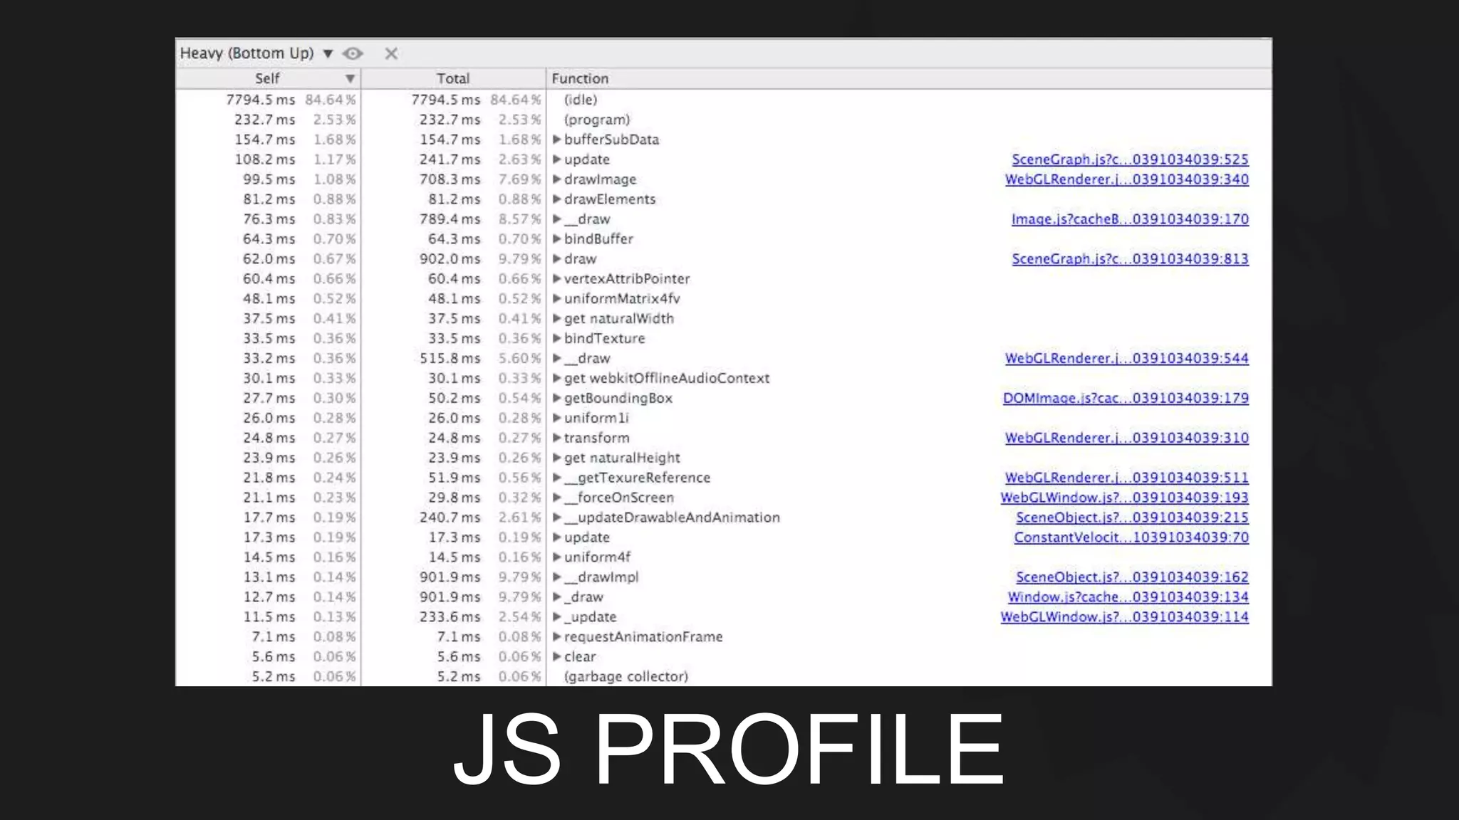Viewport: 1459px width, 820px height.
Task: Expand the clear row
Action: point(557,657)
